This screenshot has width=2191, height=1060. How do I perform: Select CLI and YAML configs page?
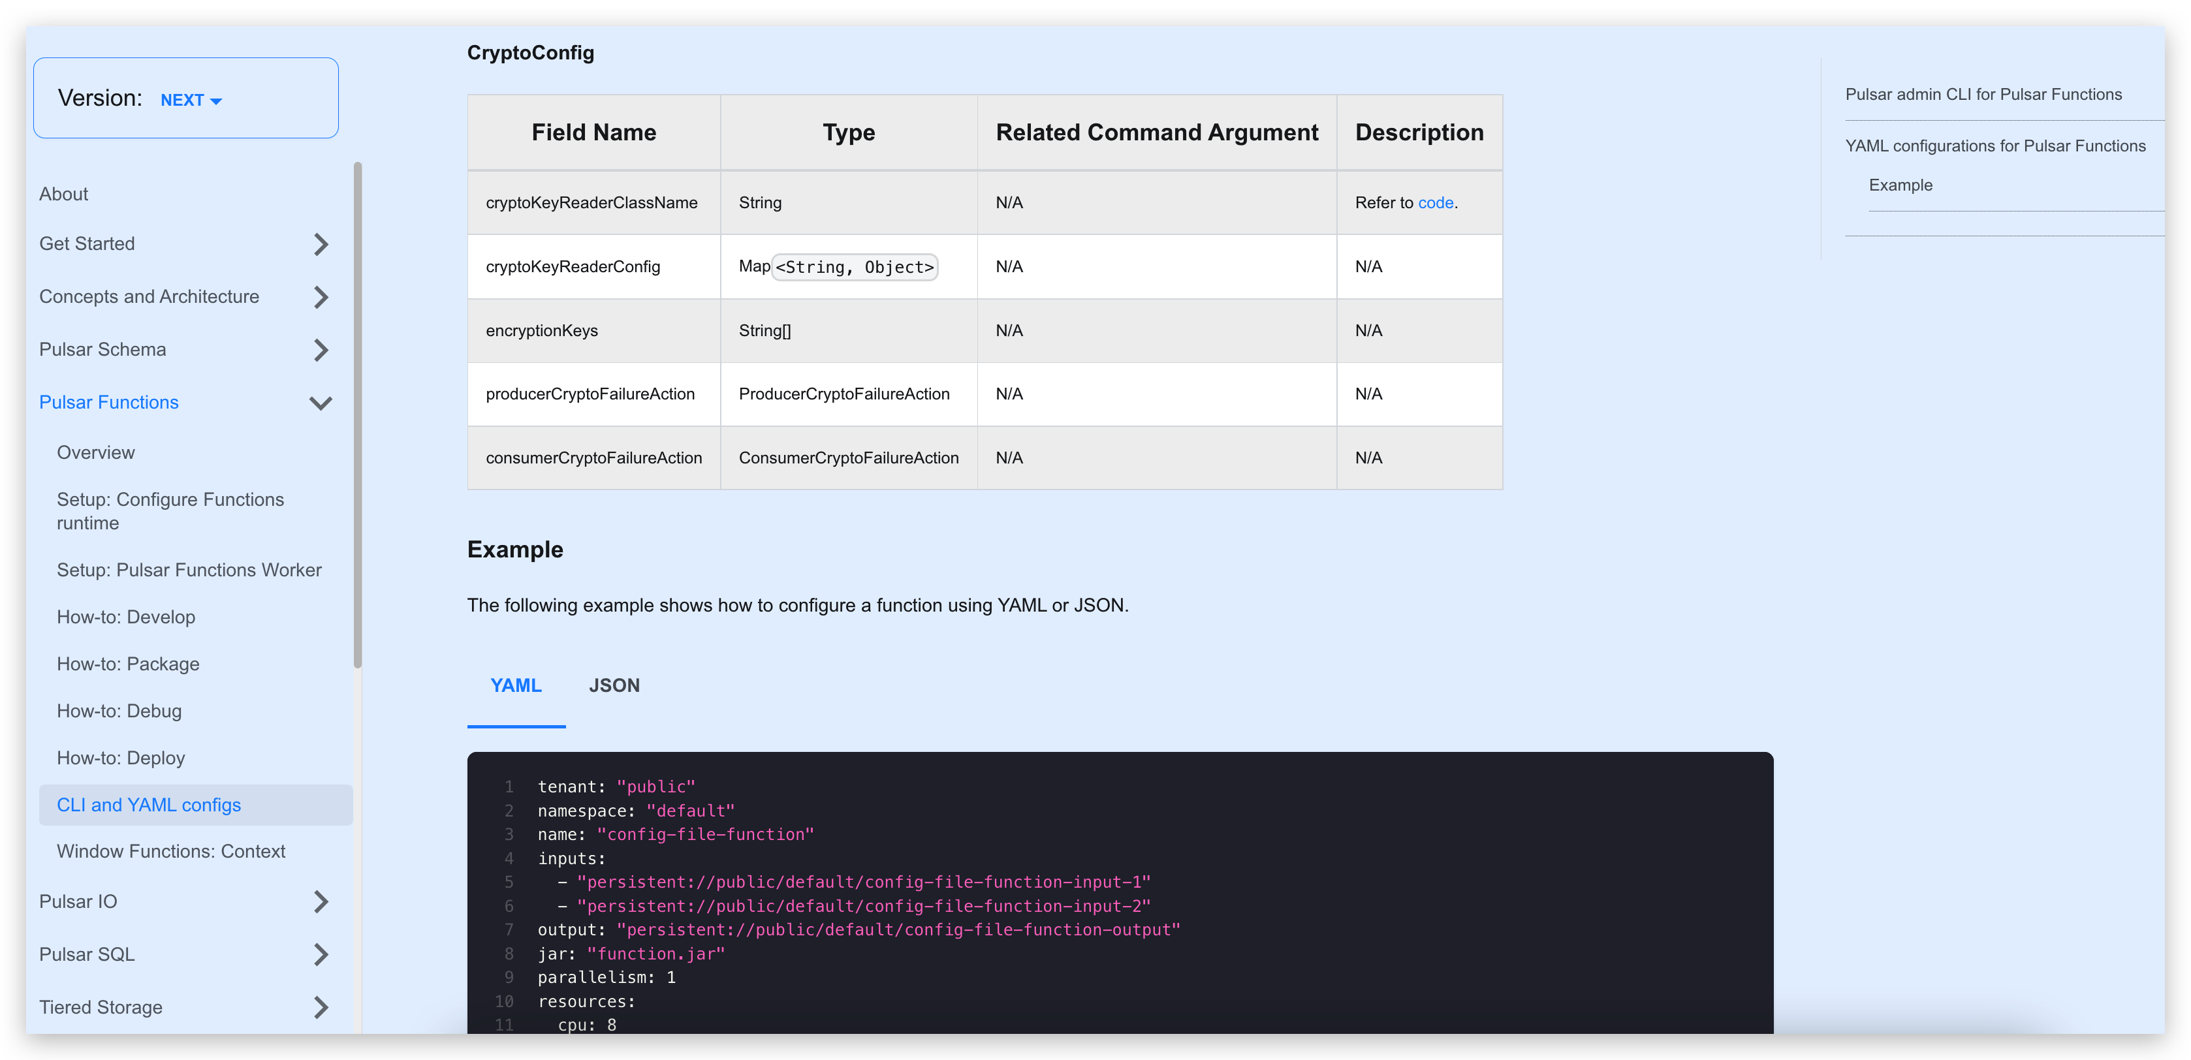196,805
